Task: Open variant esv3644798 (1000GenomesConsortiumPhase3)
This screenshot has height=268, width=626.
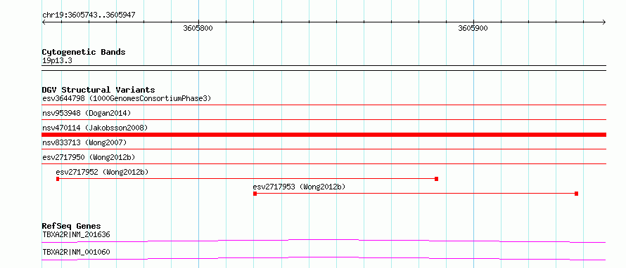Action: tap(127, 98)
